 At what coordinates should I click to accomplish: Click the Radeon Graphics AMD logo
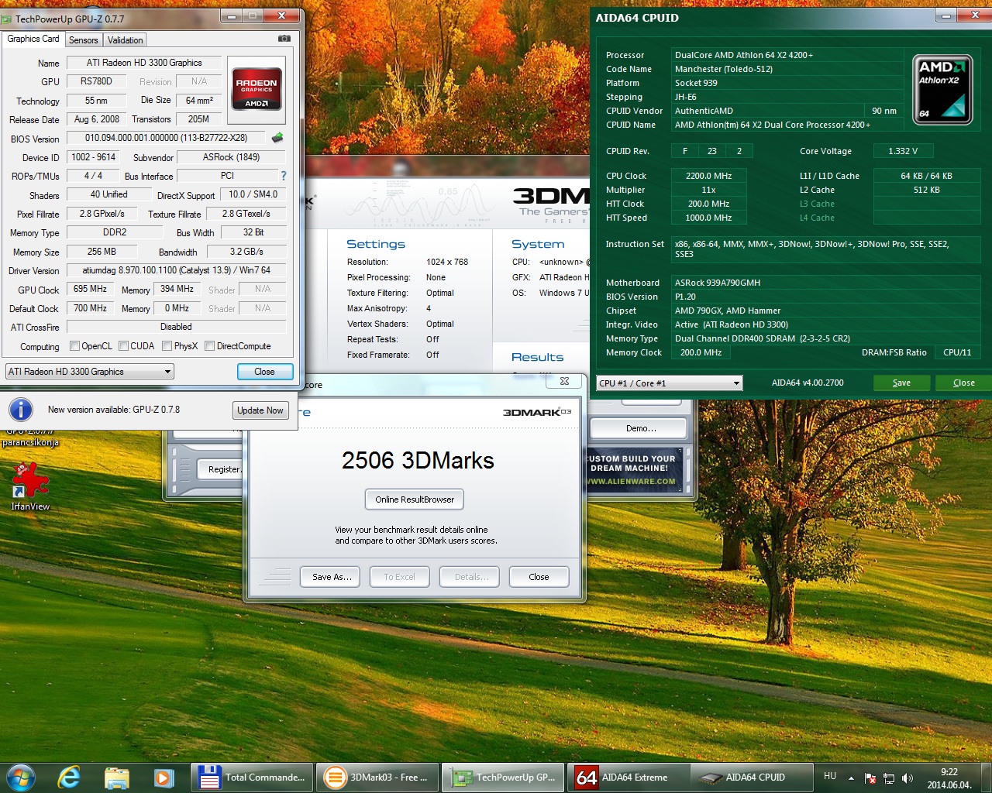[257, 89]
